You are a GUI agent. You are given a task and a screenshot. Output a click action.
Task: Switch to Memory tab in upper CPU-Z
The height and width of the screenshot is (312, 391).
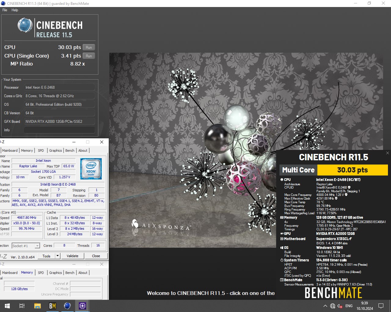point(27,151)
